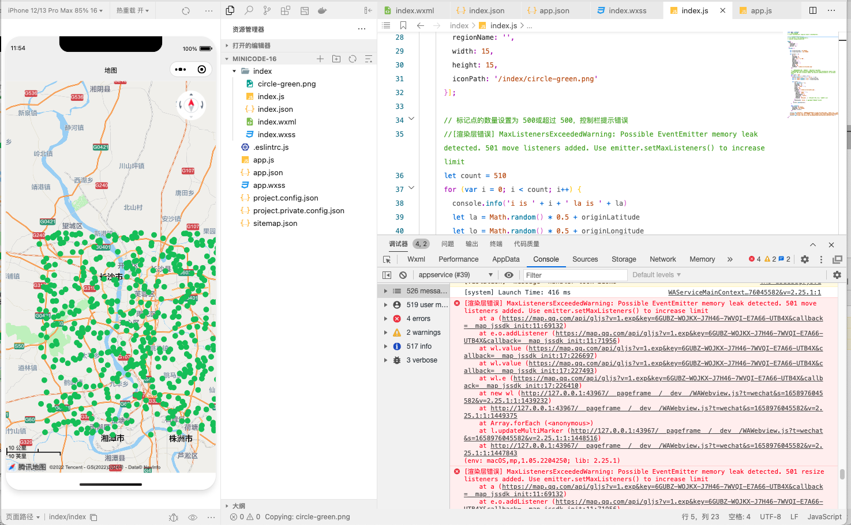Toggle the console sidebar panel
Viewport: 851px width, 525px height.
[x=387, y=275]
